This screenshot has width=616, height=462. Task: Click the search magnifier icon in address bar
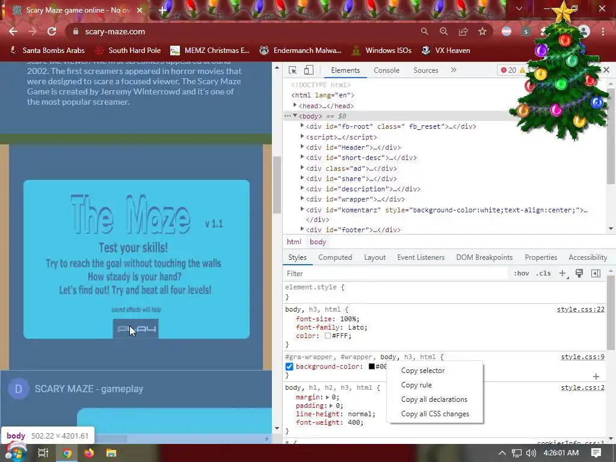(424, 31)
